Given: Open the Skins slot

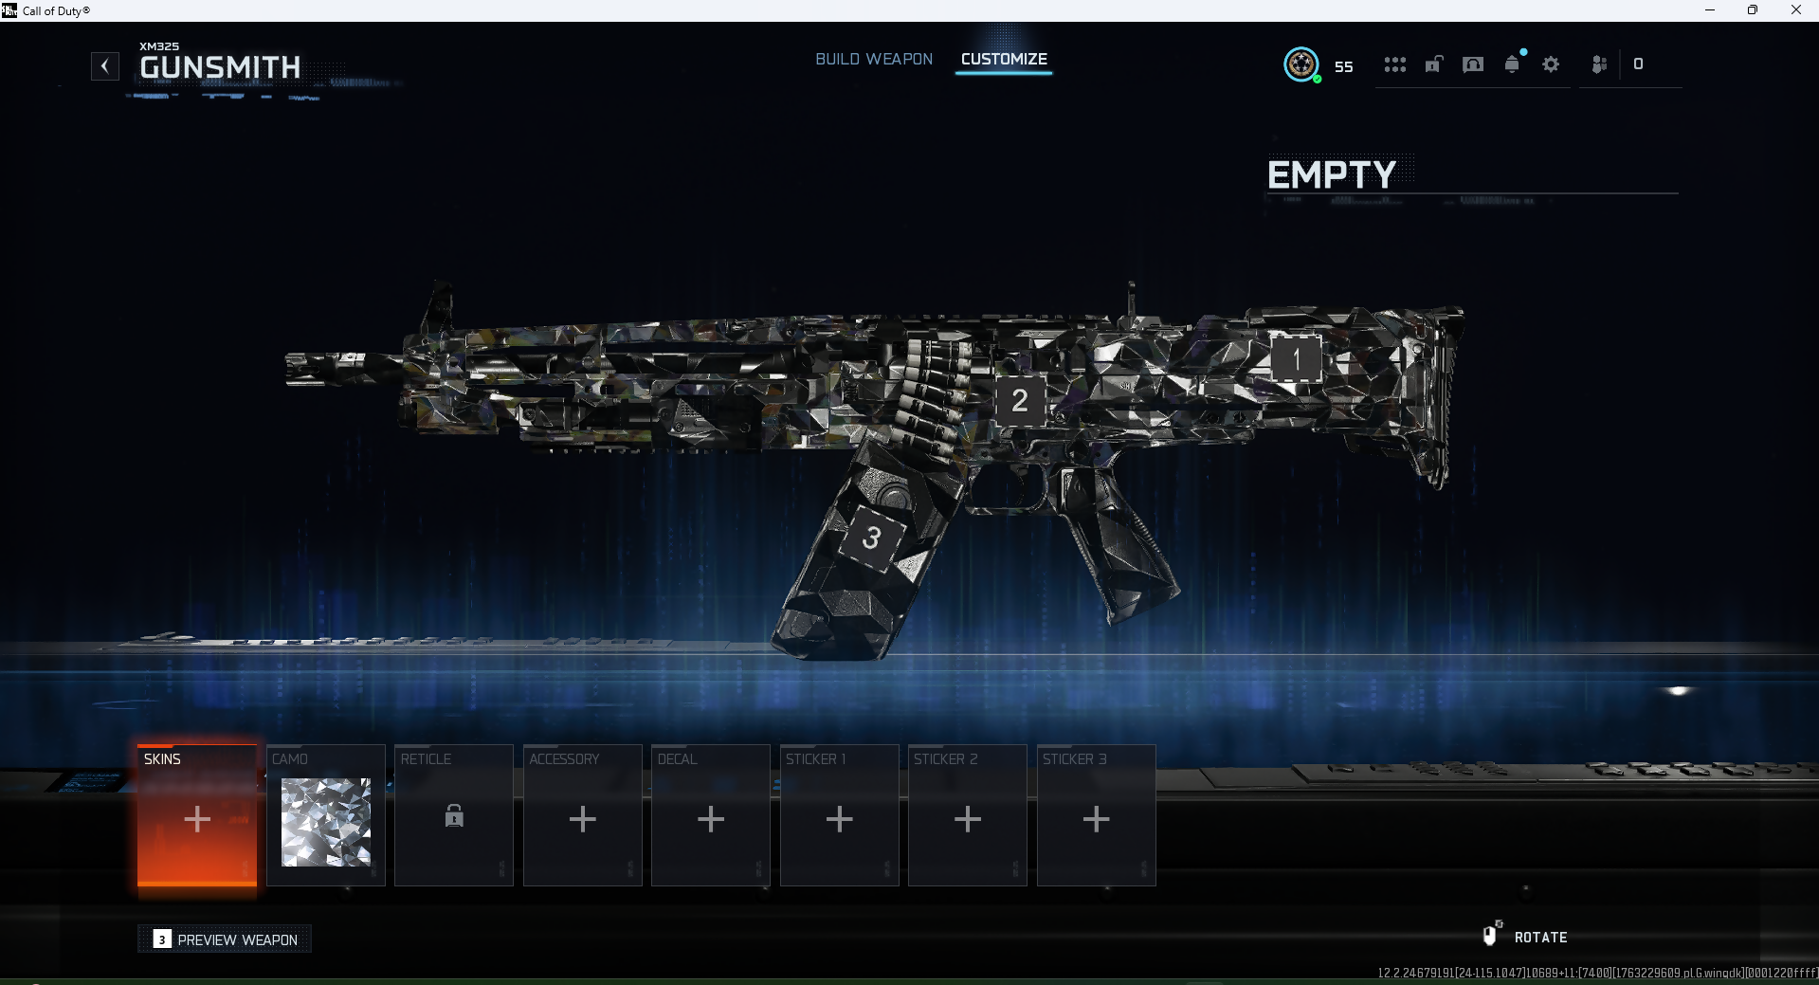Looking at the screenshot, I should pyautogui.click(x=197, y=816).
